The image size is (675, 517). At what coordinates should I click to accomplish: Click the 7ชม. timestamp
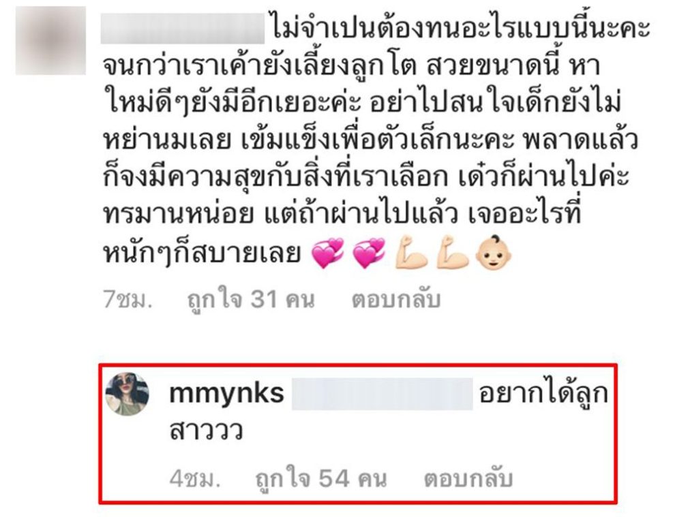(128, 300)
